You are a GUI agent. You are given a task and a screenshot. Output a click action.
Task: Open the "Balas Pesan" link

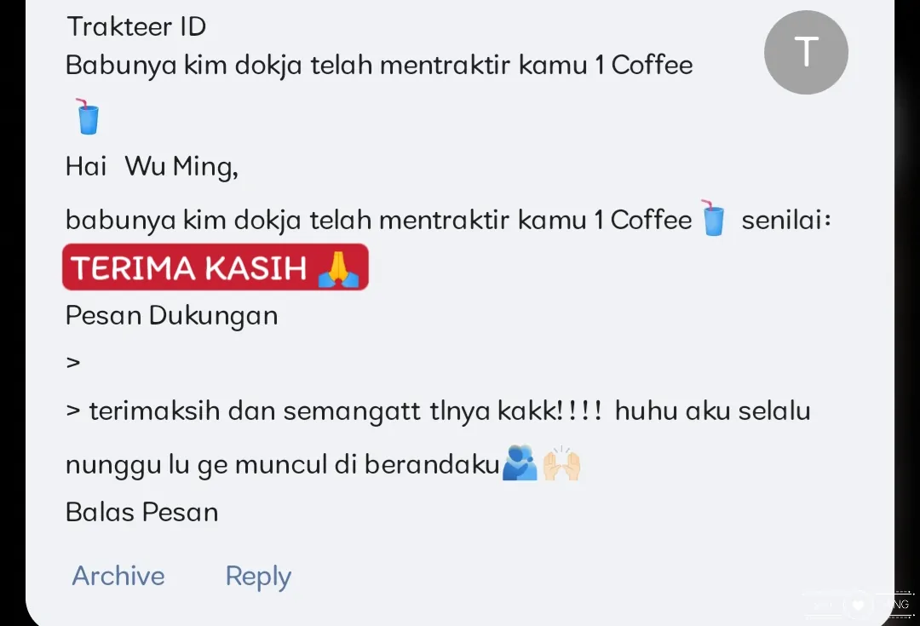point(142,512)
